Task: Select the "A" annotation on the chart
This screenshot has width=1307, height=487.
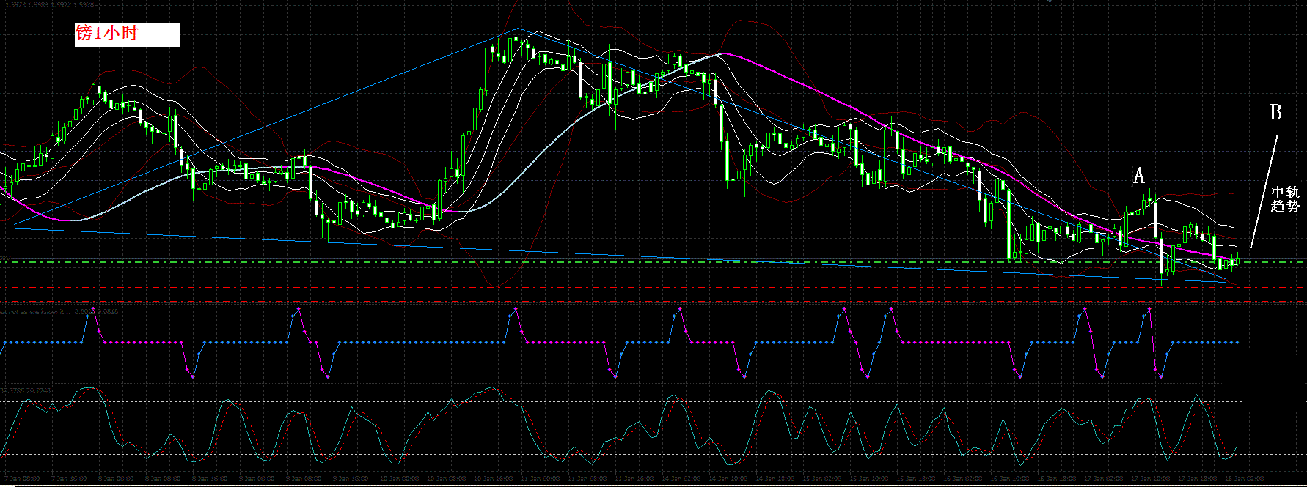Action: 1139,176
